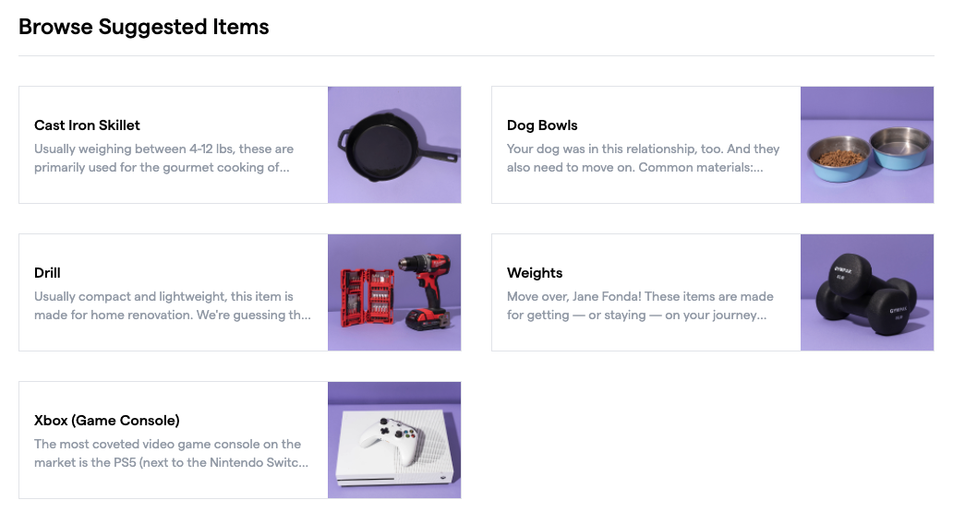Click the Drill description about home renovation
953x512 pixels.
(172, 305)
